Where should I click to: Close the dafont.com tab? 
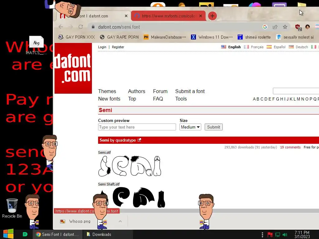pos(126,16)
